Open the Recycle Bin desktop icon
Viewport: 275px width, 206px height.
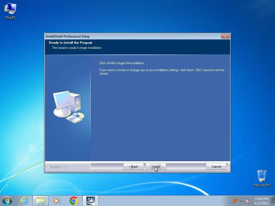[x=262, y=178]
